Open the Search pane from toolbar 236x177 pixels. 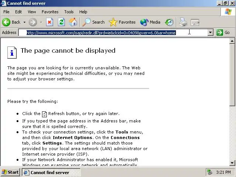coord(93,22)
